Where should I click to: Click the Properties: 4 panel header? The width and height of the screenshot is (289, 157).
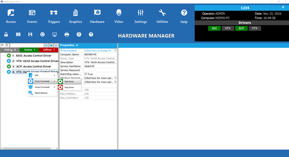[x=88, y=45]
